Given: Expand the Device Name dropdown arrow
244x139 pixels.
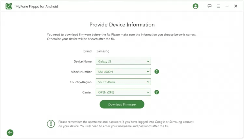Looking at the screenshot, I should (x=148, y=61).
